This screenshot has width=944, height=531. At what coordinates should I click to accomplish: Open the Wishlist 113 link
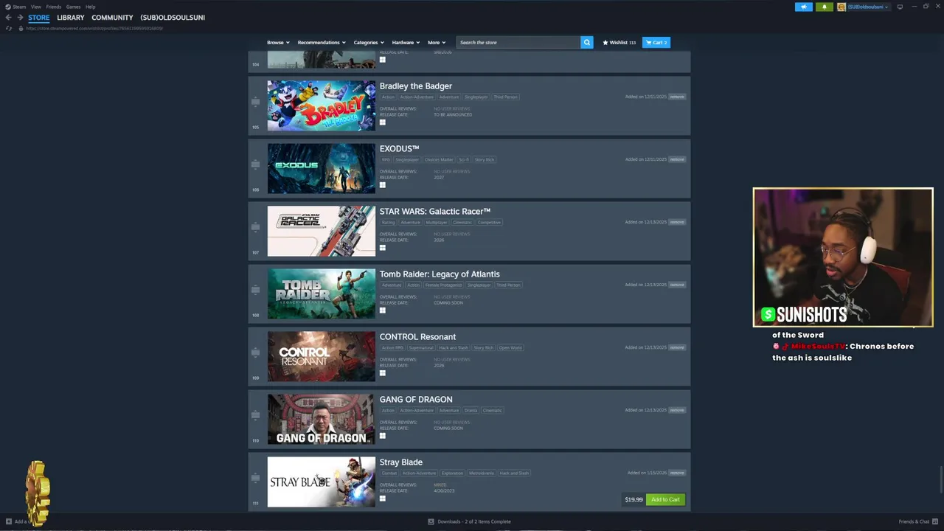pyautogui.click(x=619, y=42)
